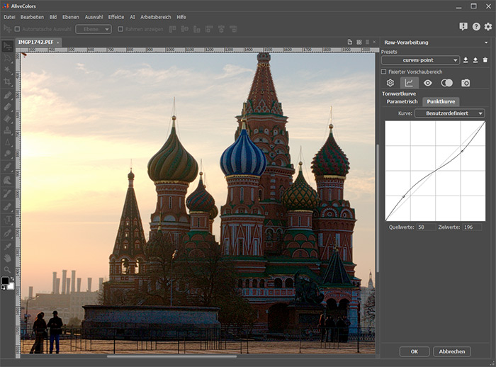Click the OK button

[x=415, y=351]
